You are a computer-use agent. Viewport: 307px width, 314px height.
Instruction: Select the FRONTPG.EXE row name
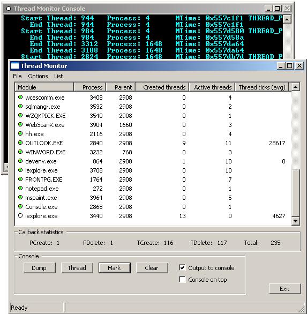pyautogui.click(x=43, y=180)
